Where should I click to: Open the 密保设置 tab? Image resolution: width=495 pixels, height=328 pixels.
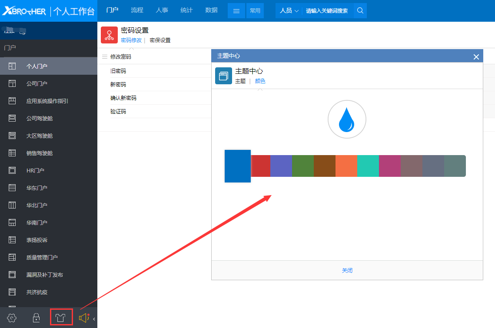click(160, 40)
